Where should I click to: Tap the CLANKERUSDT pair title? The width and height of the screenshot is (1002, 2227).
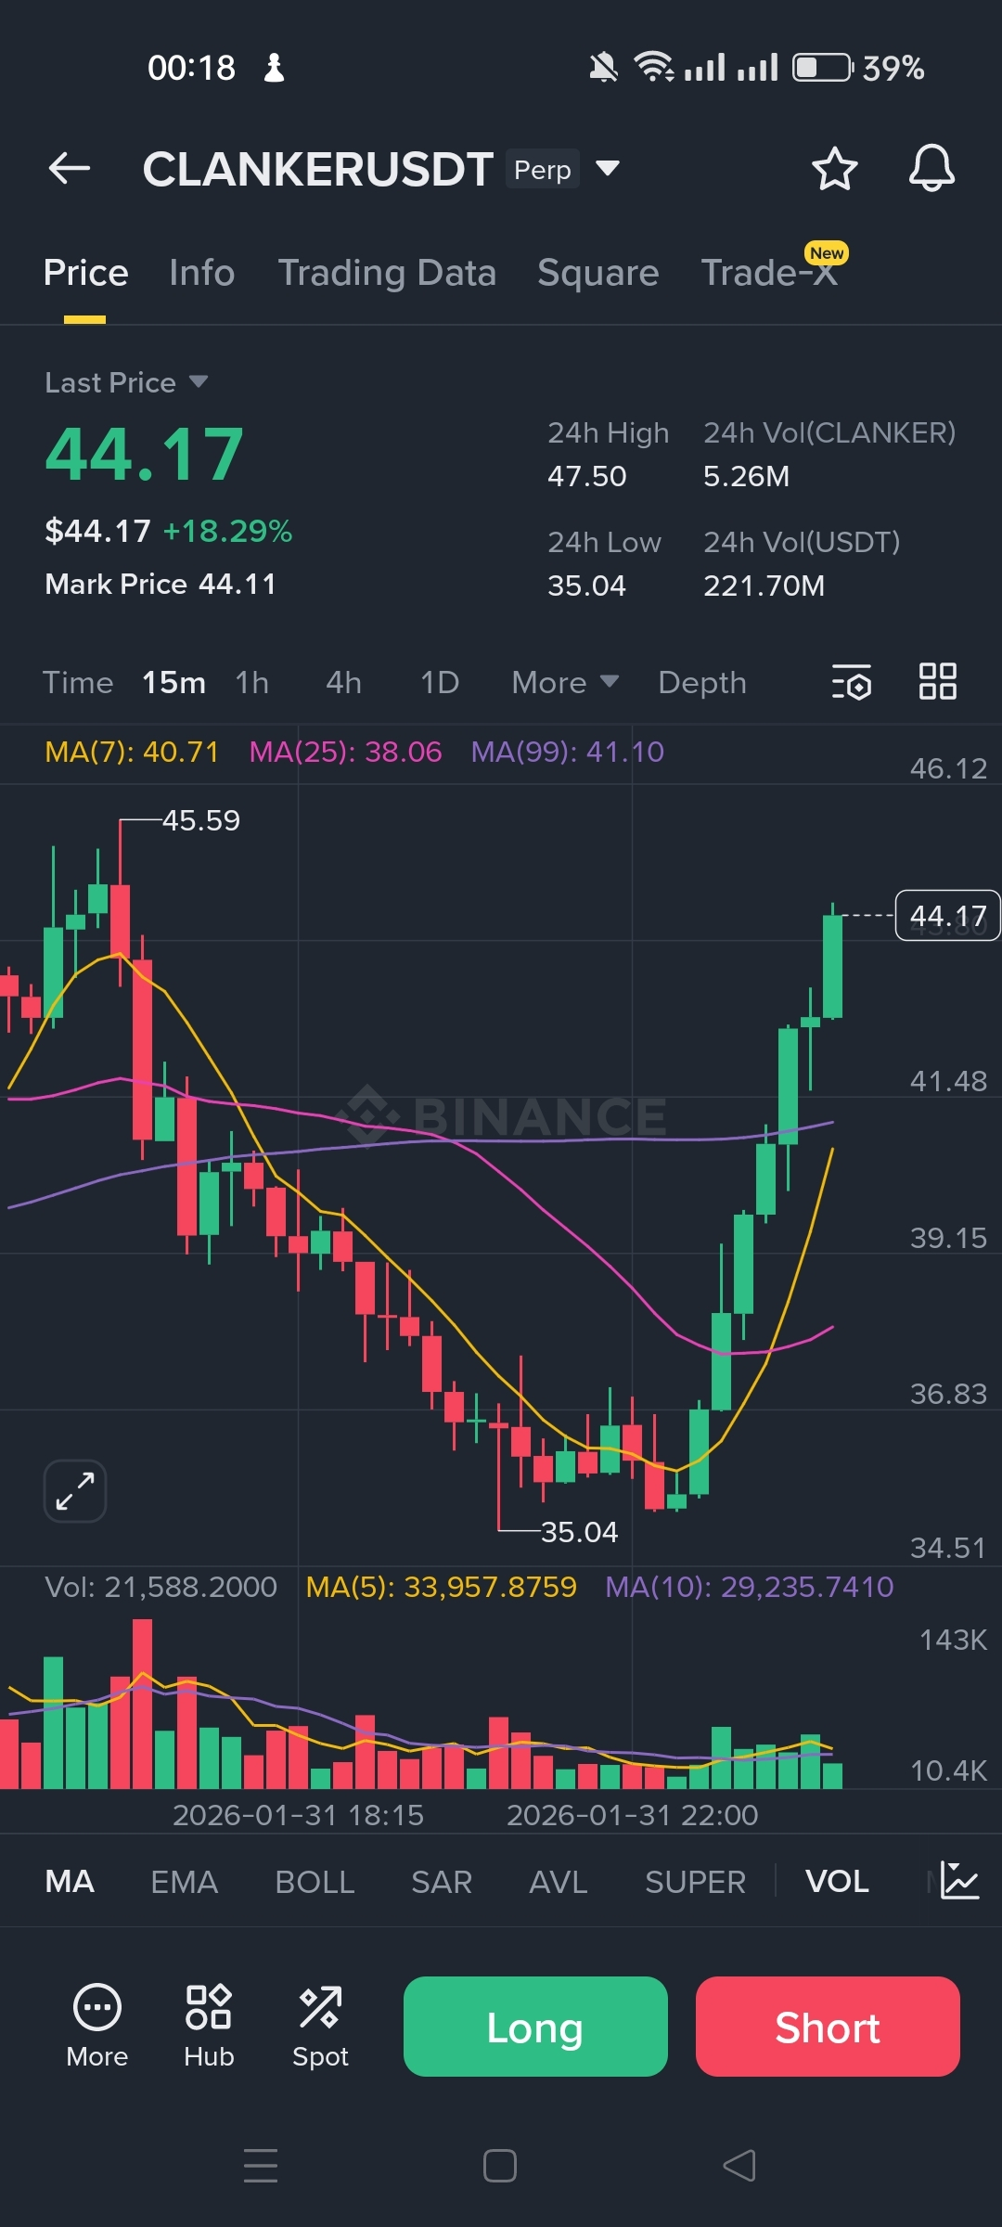coord(317,169)
